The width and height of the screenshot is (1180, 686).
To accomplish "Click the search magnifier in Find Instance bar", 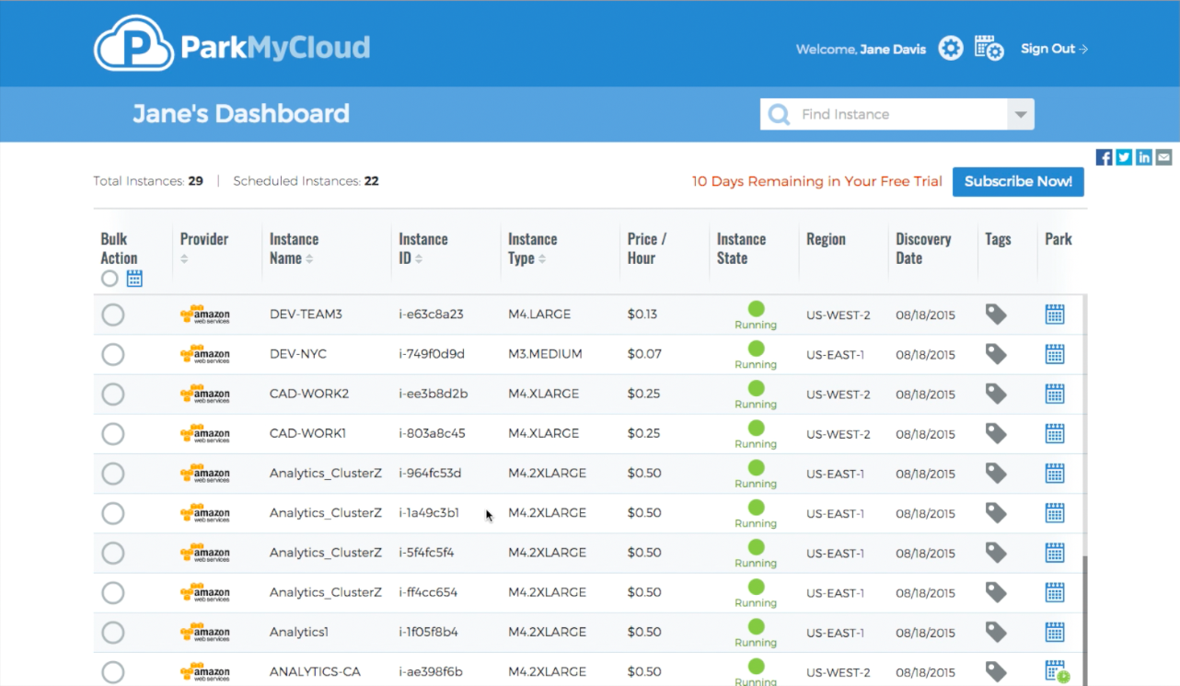I will [778, 114].
